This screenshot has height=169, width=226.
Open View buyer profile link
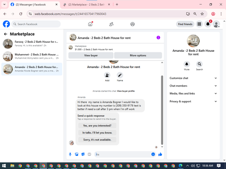point(126,91)
